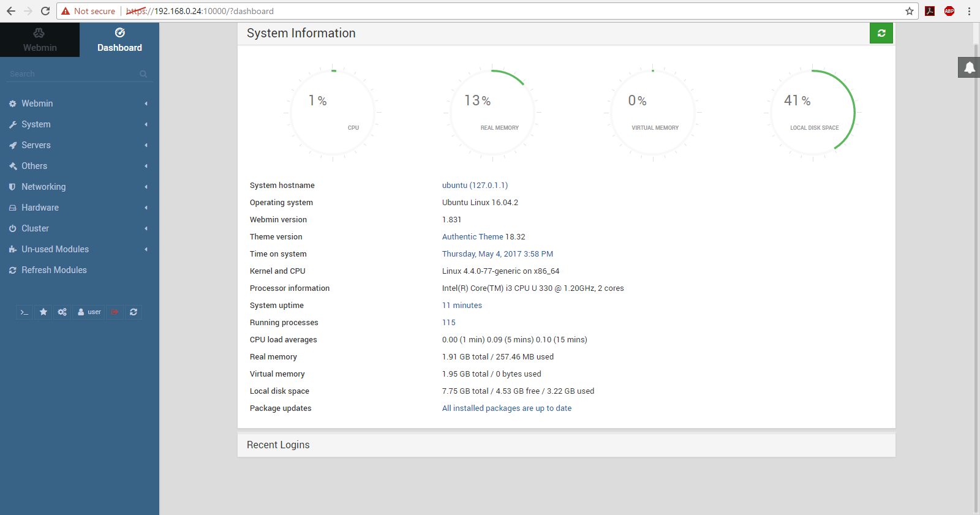The height and width of the screenshot is (515, 980).
Task: Expand the System menu category
Action: [x=36, y=124]
